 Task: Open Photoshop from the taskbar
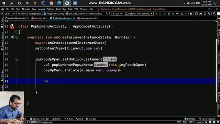(43, 3)
